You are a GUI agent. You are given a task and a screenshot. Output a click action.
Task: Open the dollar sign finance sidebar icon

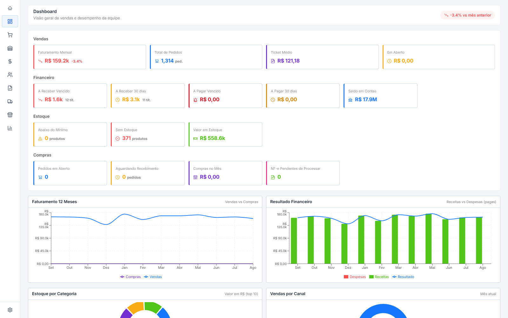pos(10,62)
